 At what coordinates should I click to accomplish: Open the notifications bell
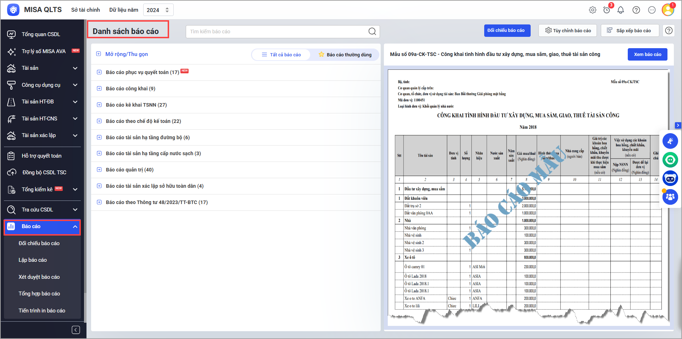621,10
